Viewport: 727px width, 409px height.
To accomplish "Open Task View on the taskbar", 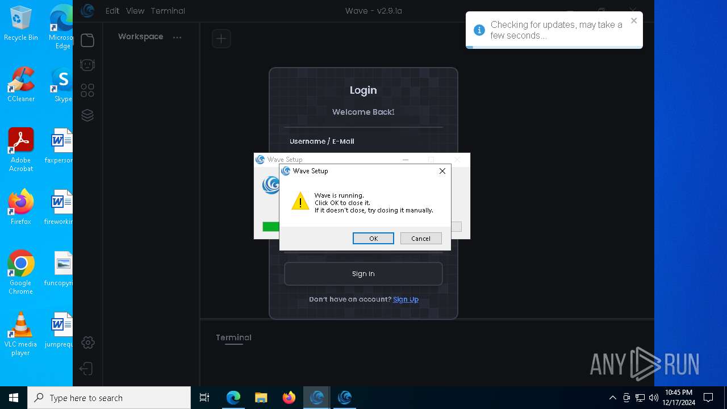I will click(204, 398).
